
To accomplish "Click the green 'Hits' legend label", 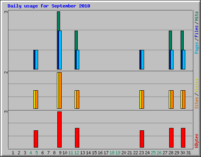I will (x=197, y=16).
